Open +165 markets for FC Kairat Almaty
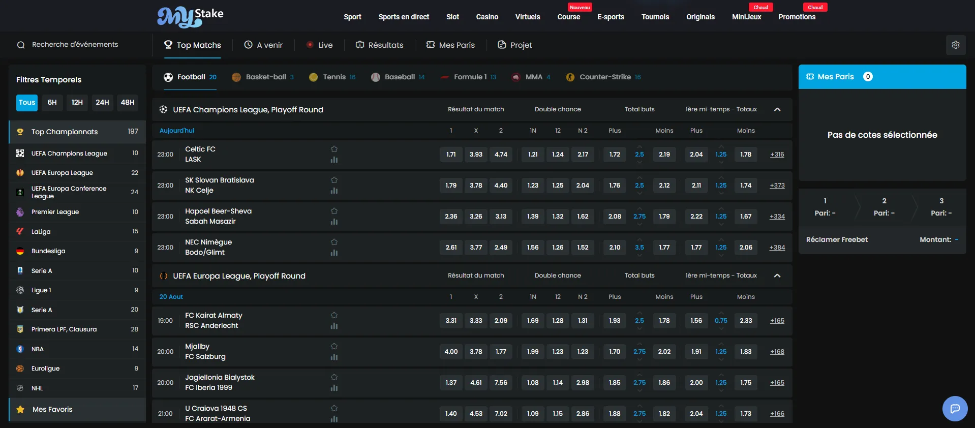The width and height of the screenshot is (975, 428). click(777, 321)
